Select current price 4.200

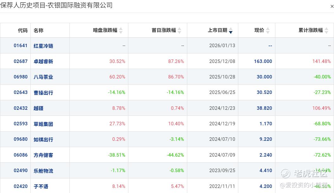click(266, 186)
